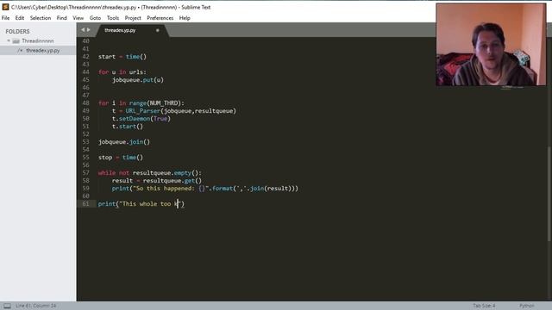Screen dimensions: 552x310
Task: Open the Goto menu
Action: pyautogui.click(x=95, y=18)
